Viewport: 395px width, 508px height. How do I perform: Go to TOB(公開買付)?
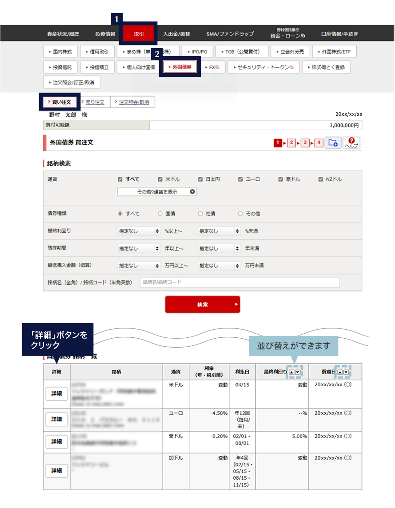click(242, 52)
